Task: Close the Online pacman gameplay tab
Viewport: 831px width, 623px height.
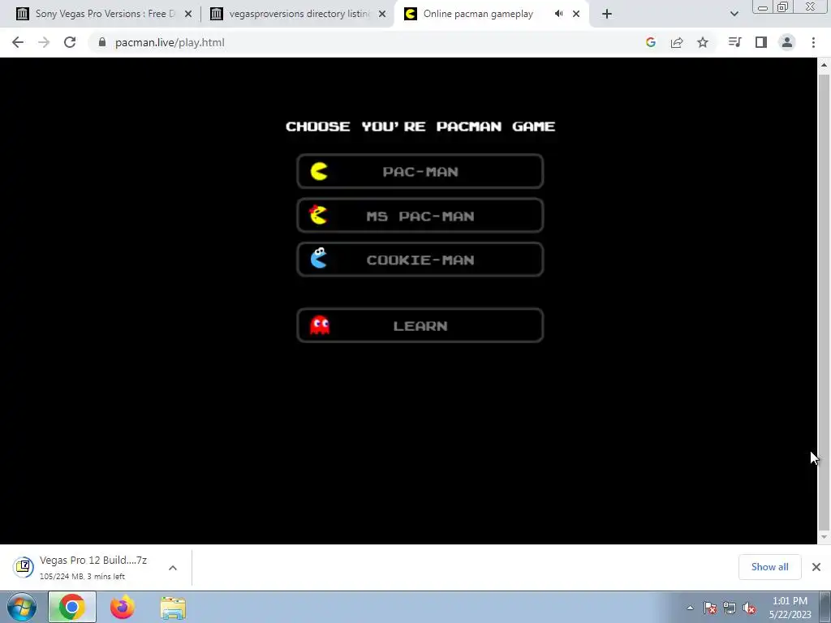Action: [576, 14]
